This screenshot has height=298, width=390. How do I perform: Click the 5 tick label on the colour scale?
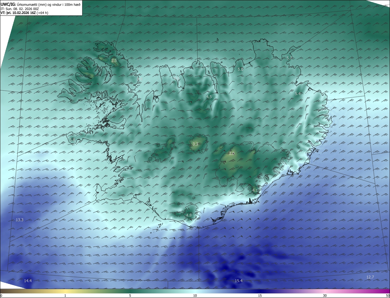click(130, 296)
